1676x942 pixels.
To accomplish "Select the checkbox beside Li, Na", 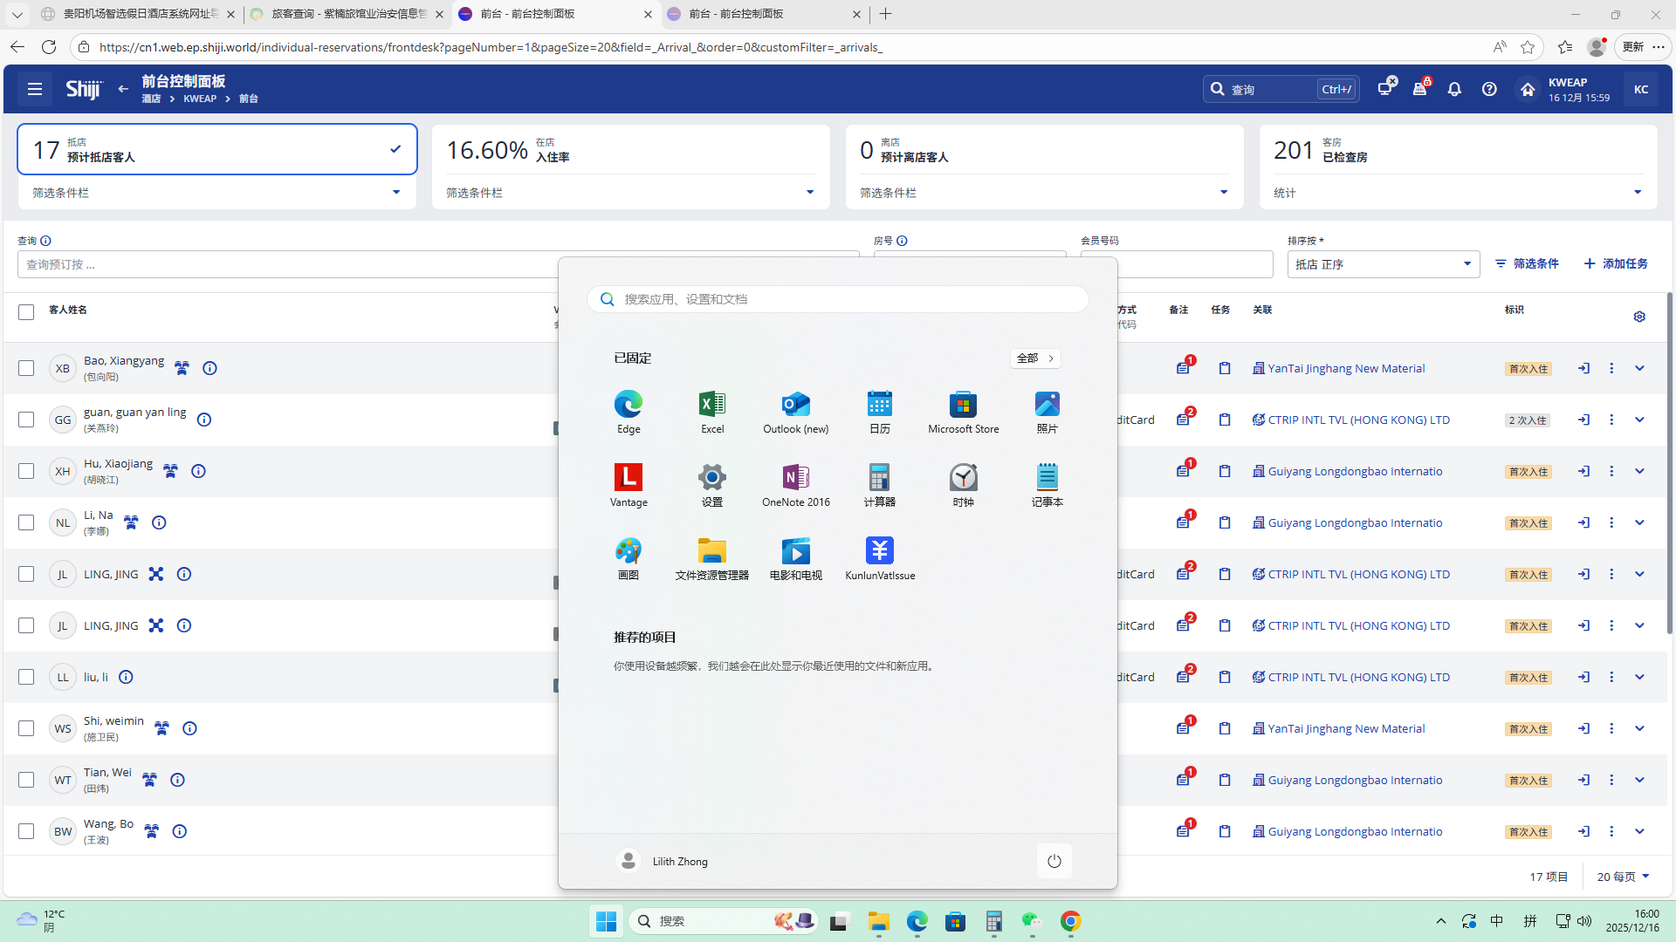I will 26,522.
